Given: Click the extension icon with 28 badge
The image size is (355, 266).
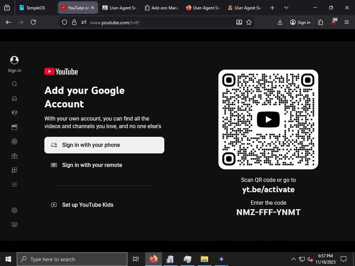Looking at the screenshot, I should [x=334, y=22].
